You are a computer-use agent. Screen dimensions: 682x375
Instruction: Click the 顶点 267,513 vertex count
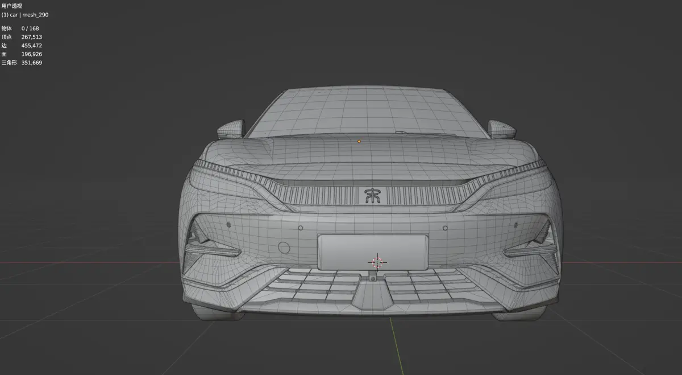pos(22,37)
